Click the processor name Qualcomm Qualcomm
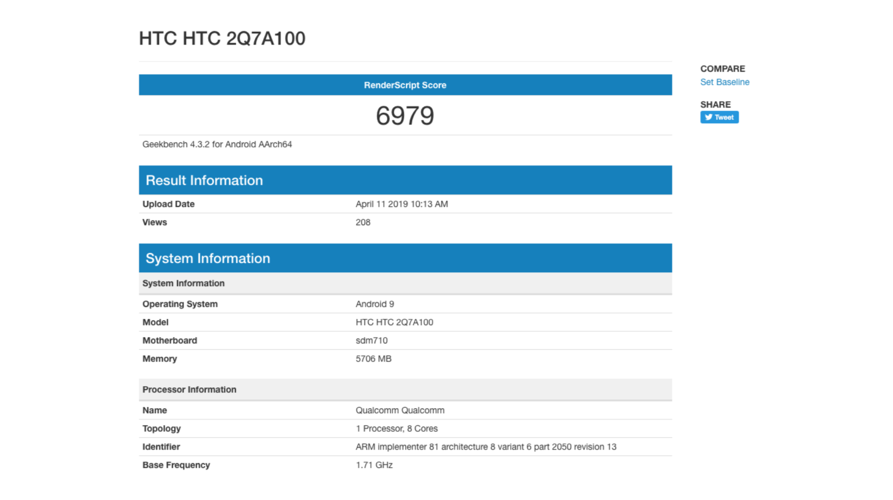 point(400,410)
